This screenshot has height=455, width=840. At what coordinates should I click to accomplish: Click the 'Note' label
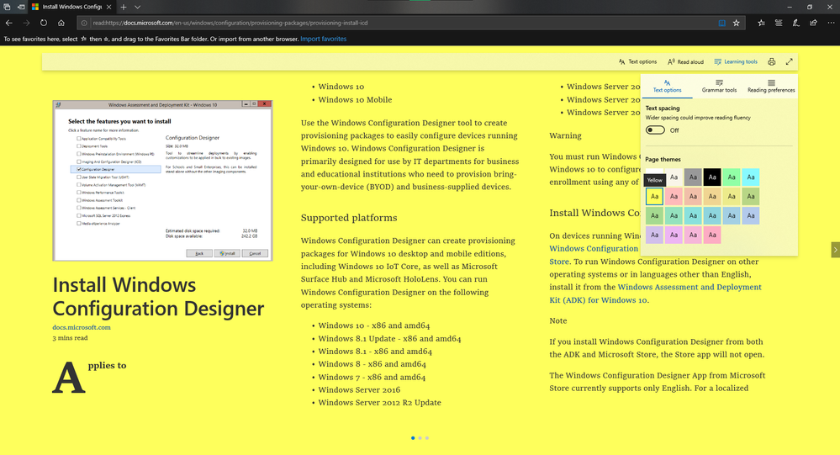[557, 321]
